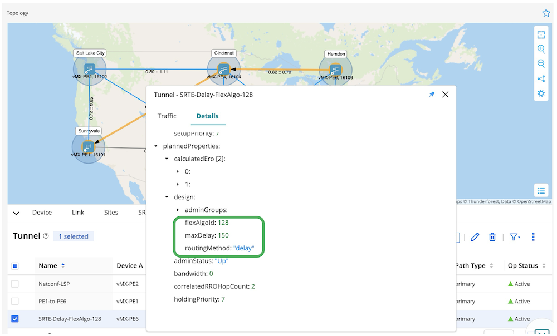The height and width of the screenshot is (336, 557).
Task: Click the correlatedRROHopCount value
Action: [253, 286]
